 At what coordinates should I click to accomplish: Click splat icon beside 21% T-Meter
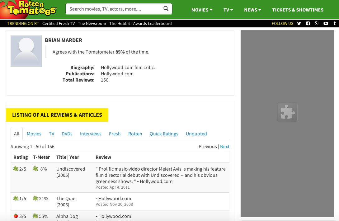coord(35,198)
